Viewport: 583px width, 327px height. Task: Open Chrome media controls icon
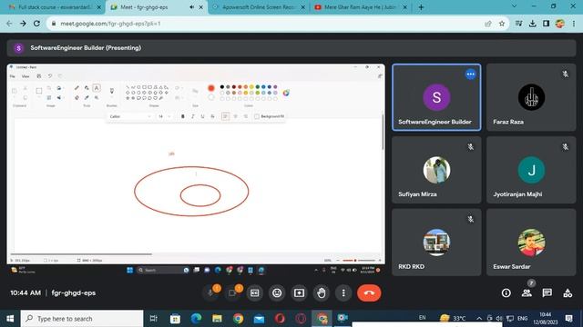(x=518, y=24)
